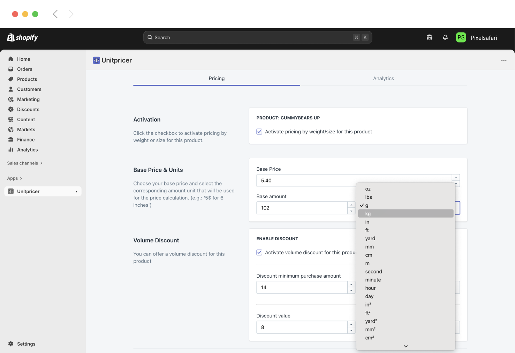Open the Products section in sidebar
This screenshot has width=515, height=353.
click(27, 79)
